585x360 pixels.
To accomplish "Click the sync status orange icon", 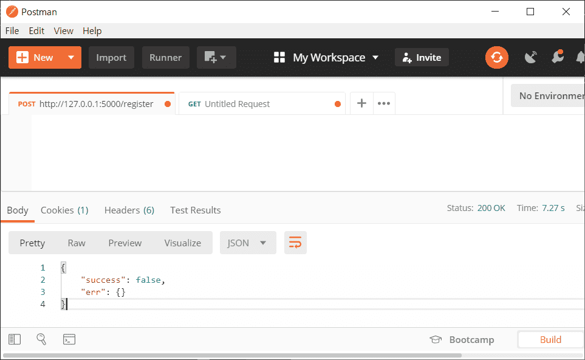I will point(496,58).
